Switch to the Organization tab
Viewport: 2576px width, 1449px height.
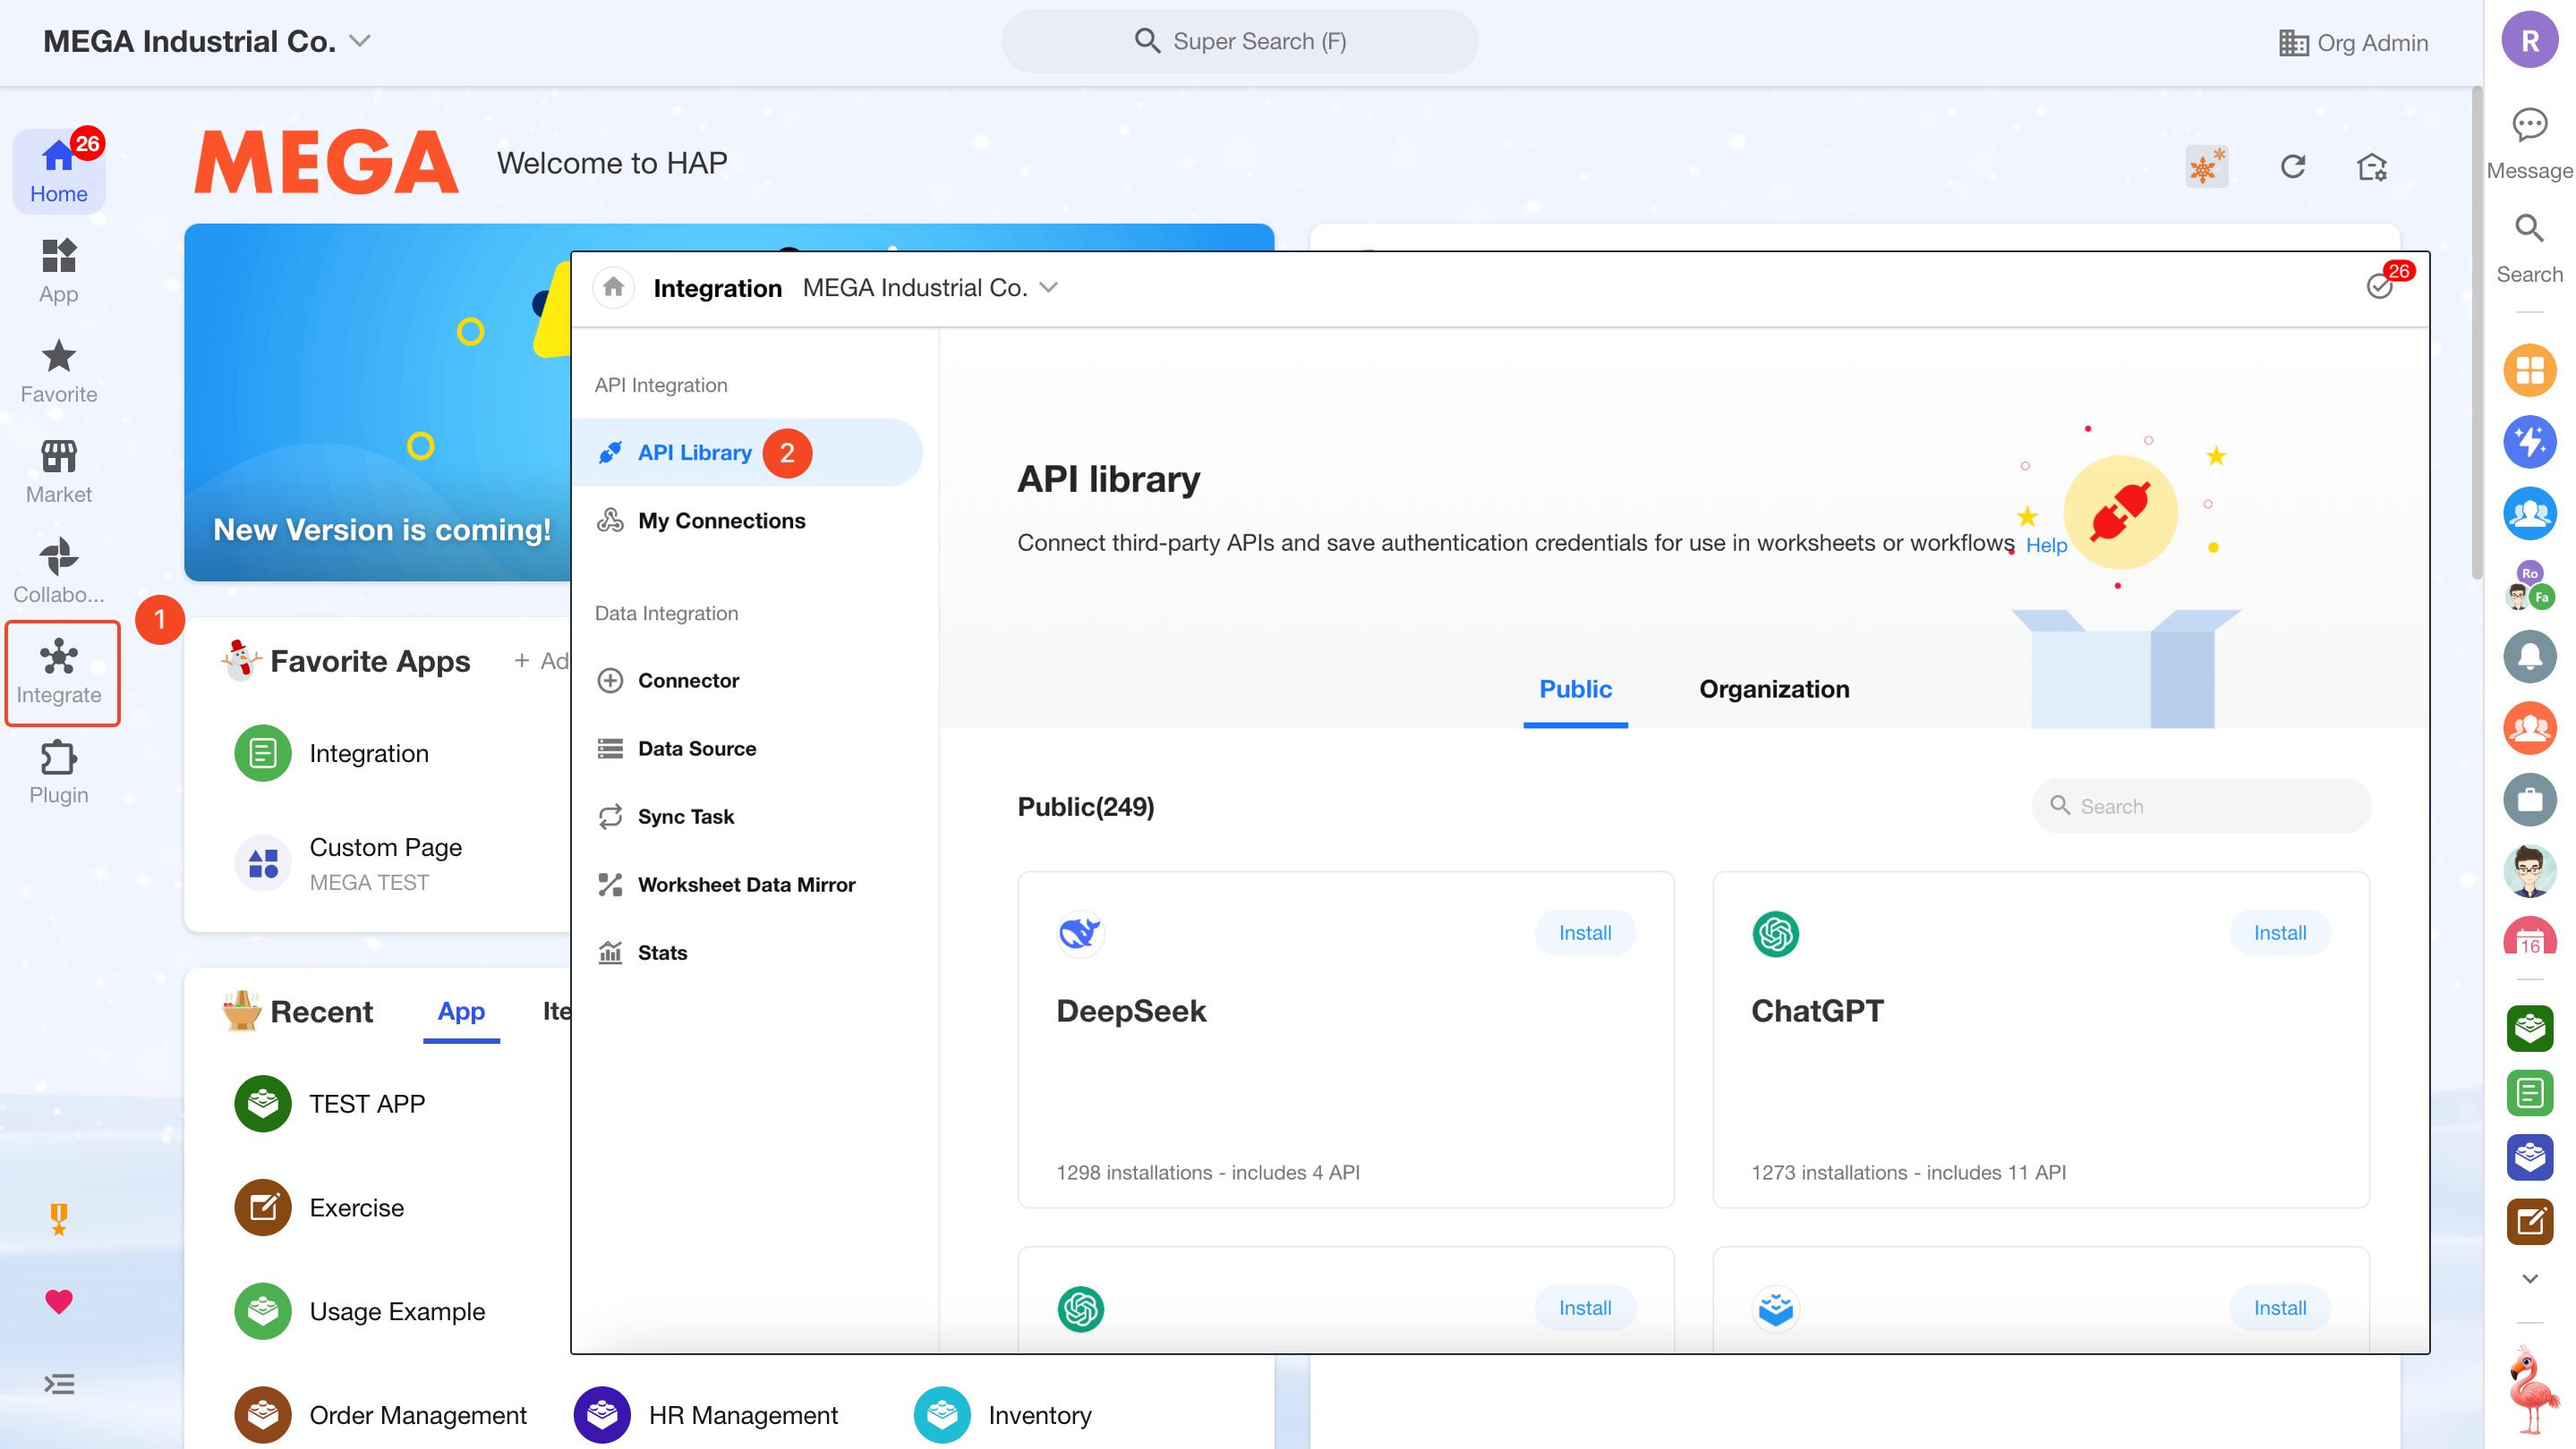tap(1774, 689)
